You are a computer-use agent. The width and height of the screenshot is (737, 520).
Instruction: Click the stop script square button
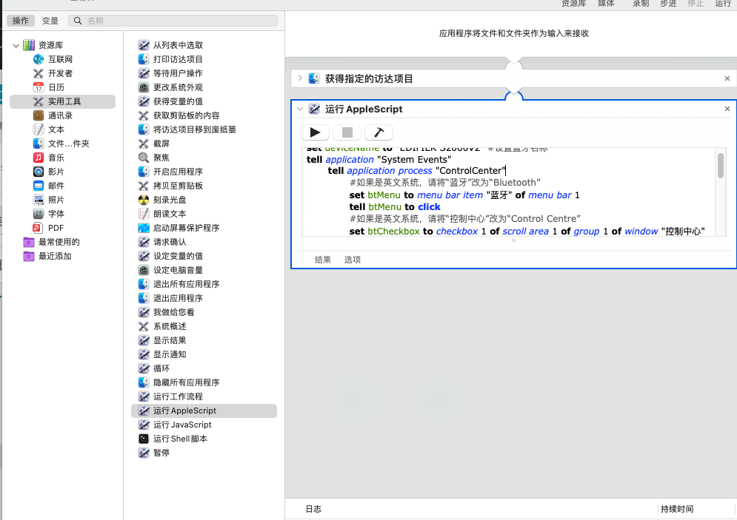point(347,132)
